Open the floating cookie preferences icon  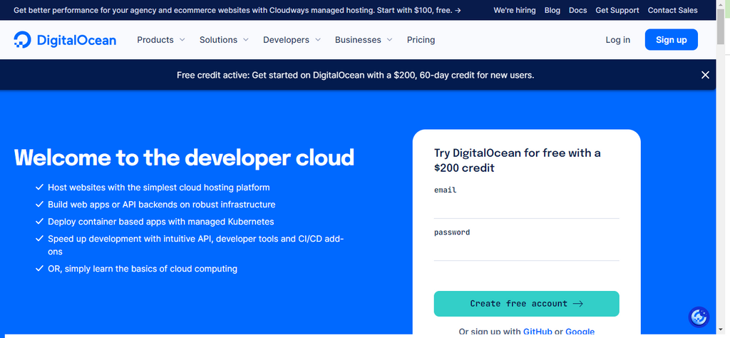point(699,316)
